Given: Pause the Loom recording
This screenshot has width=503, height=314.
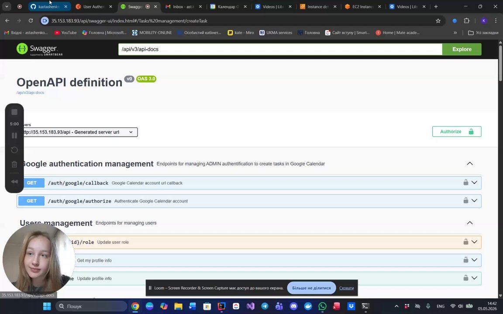Looking at the screenshot, I should tap(14, 136).
